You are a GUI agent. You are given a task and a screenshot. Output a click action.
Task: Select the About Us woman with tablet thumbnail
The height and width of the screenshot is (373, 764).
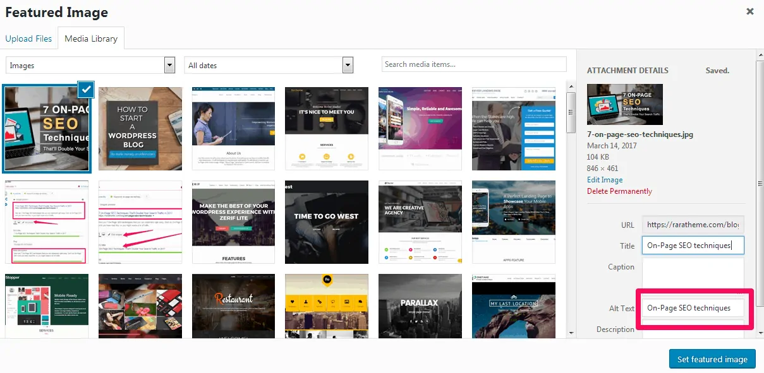(234, 129)
